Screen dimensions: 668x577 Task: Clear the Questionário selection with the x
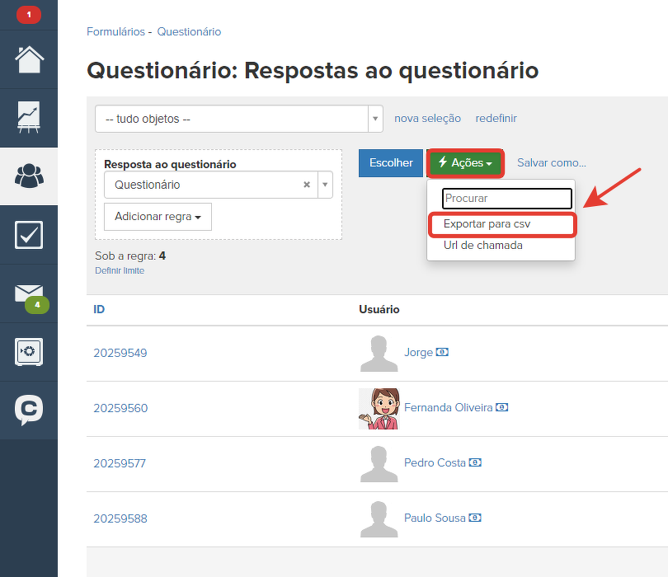coord(307,185)
